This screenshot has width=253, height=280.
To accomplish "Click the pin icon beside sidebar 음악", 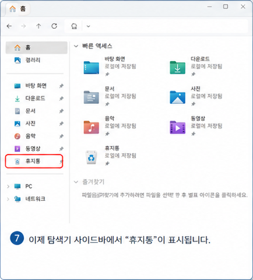I will [x=61, y=136].
